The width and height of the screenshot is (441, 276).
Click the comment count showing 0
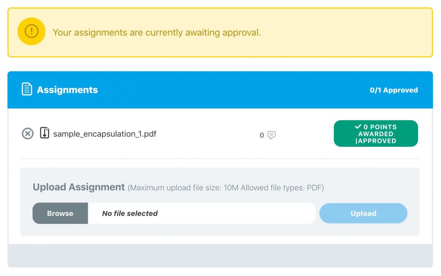(261, 135)
